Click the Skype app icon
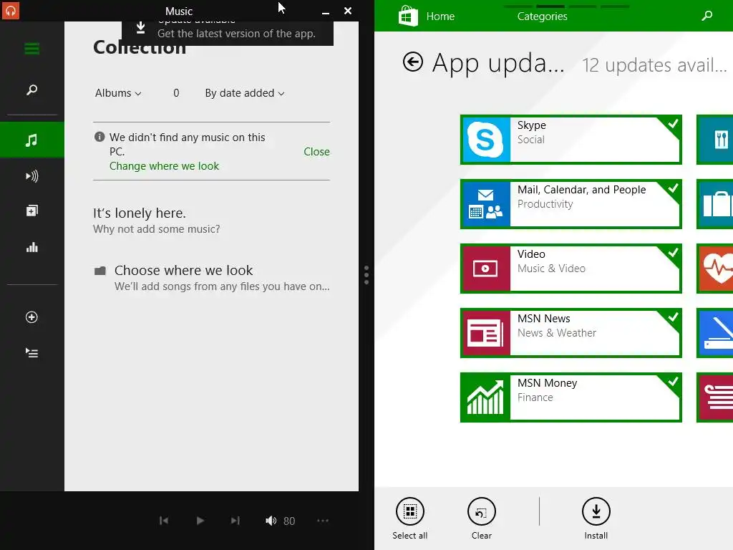 pyautogui.click(x=486, y=140)
